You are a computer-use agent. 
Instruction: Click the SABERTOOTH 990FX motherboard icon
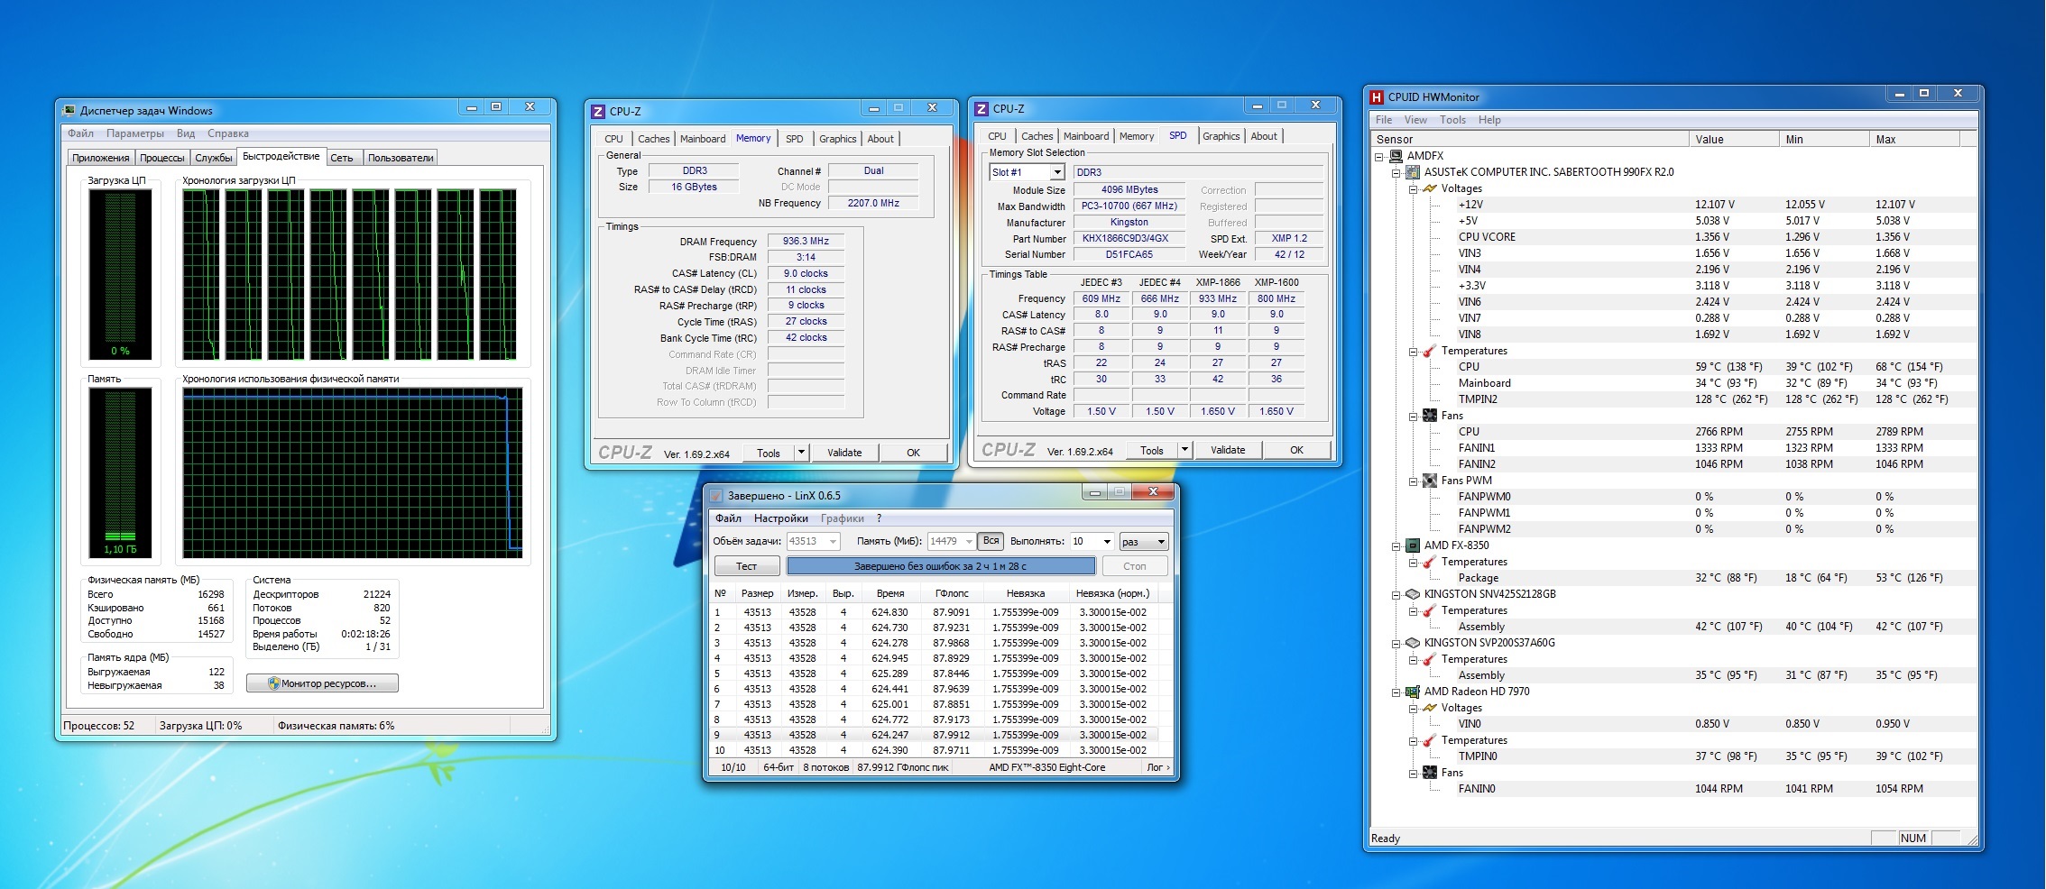coord(1413,172)
